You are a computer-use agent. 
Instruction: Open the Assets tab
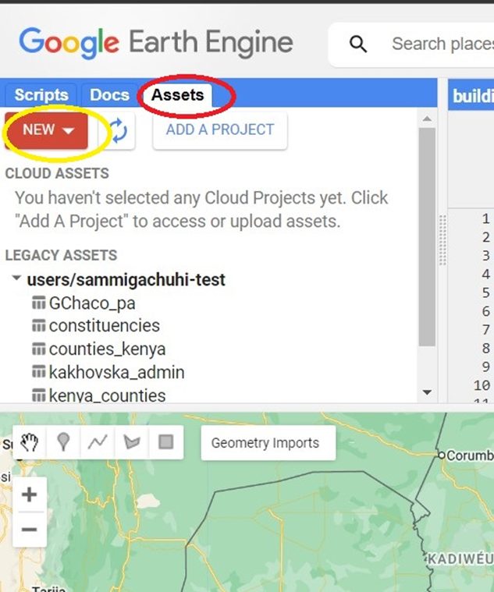point(177,94)
